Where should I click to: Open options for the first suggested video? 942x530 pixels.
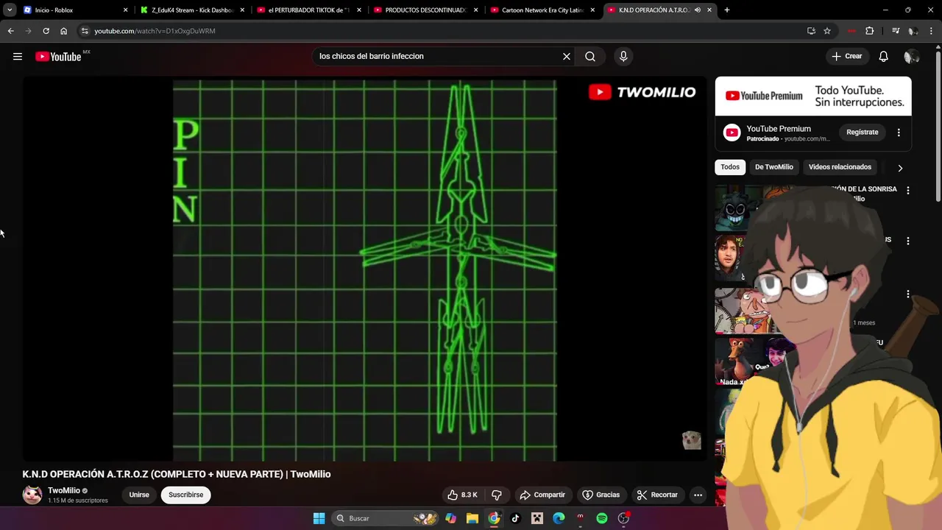[x=908, y=191]
